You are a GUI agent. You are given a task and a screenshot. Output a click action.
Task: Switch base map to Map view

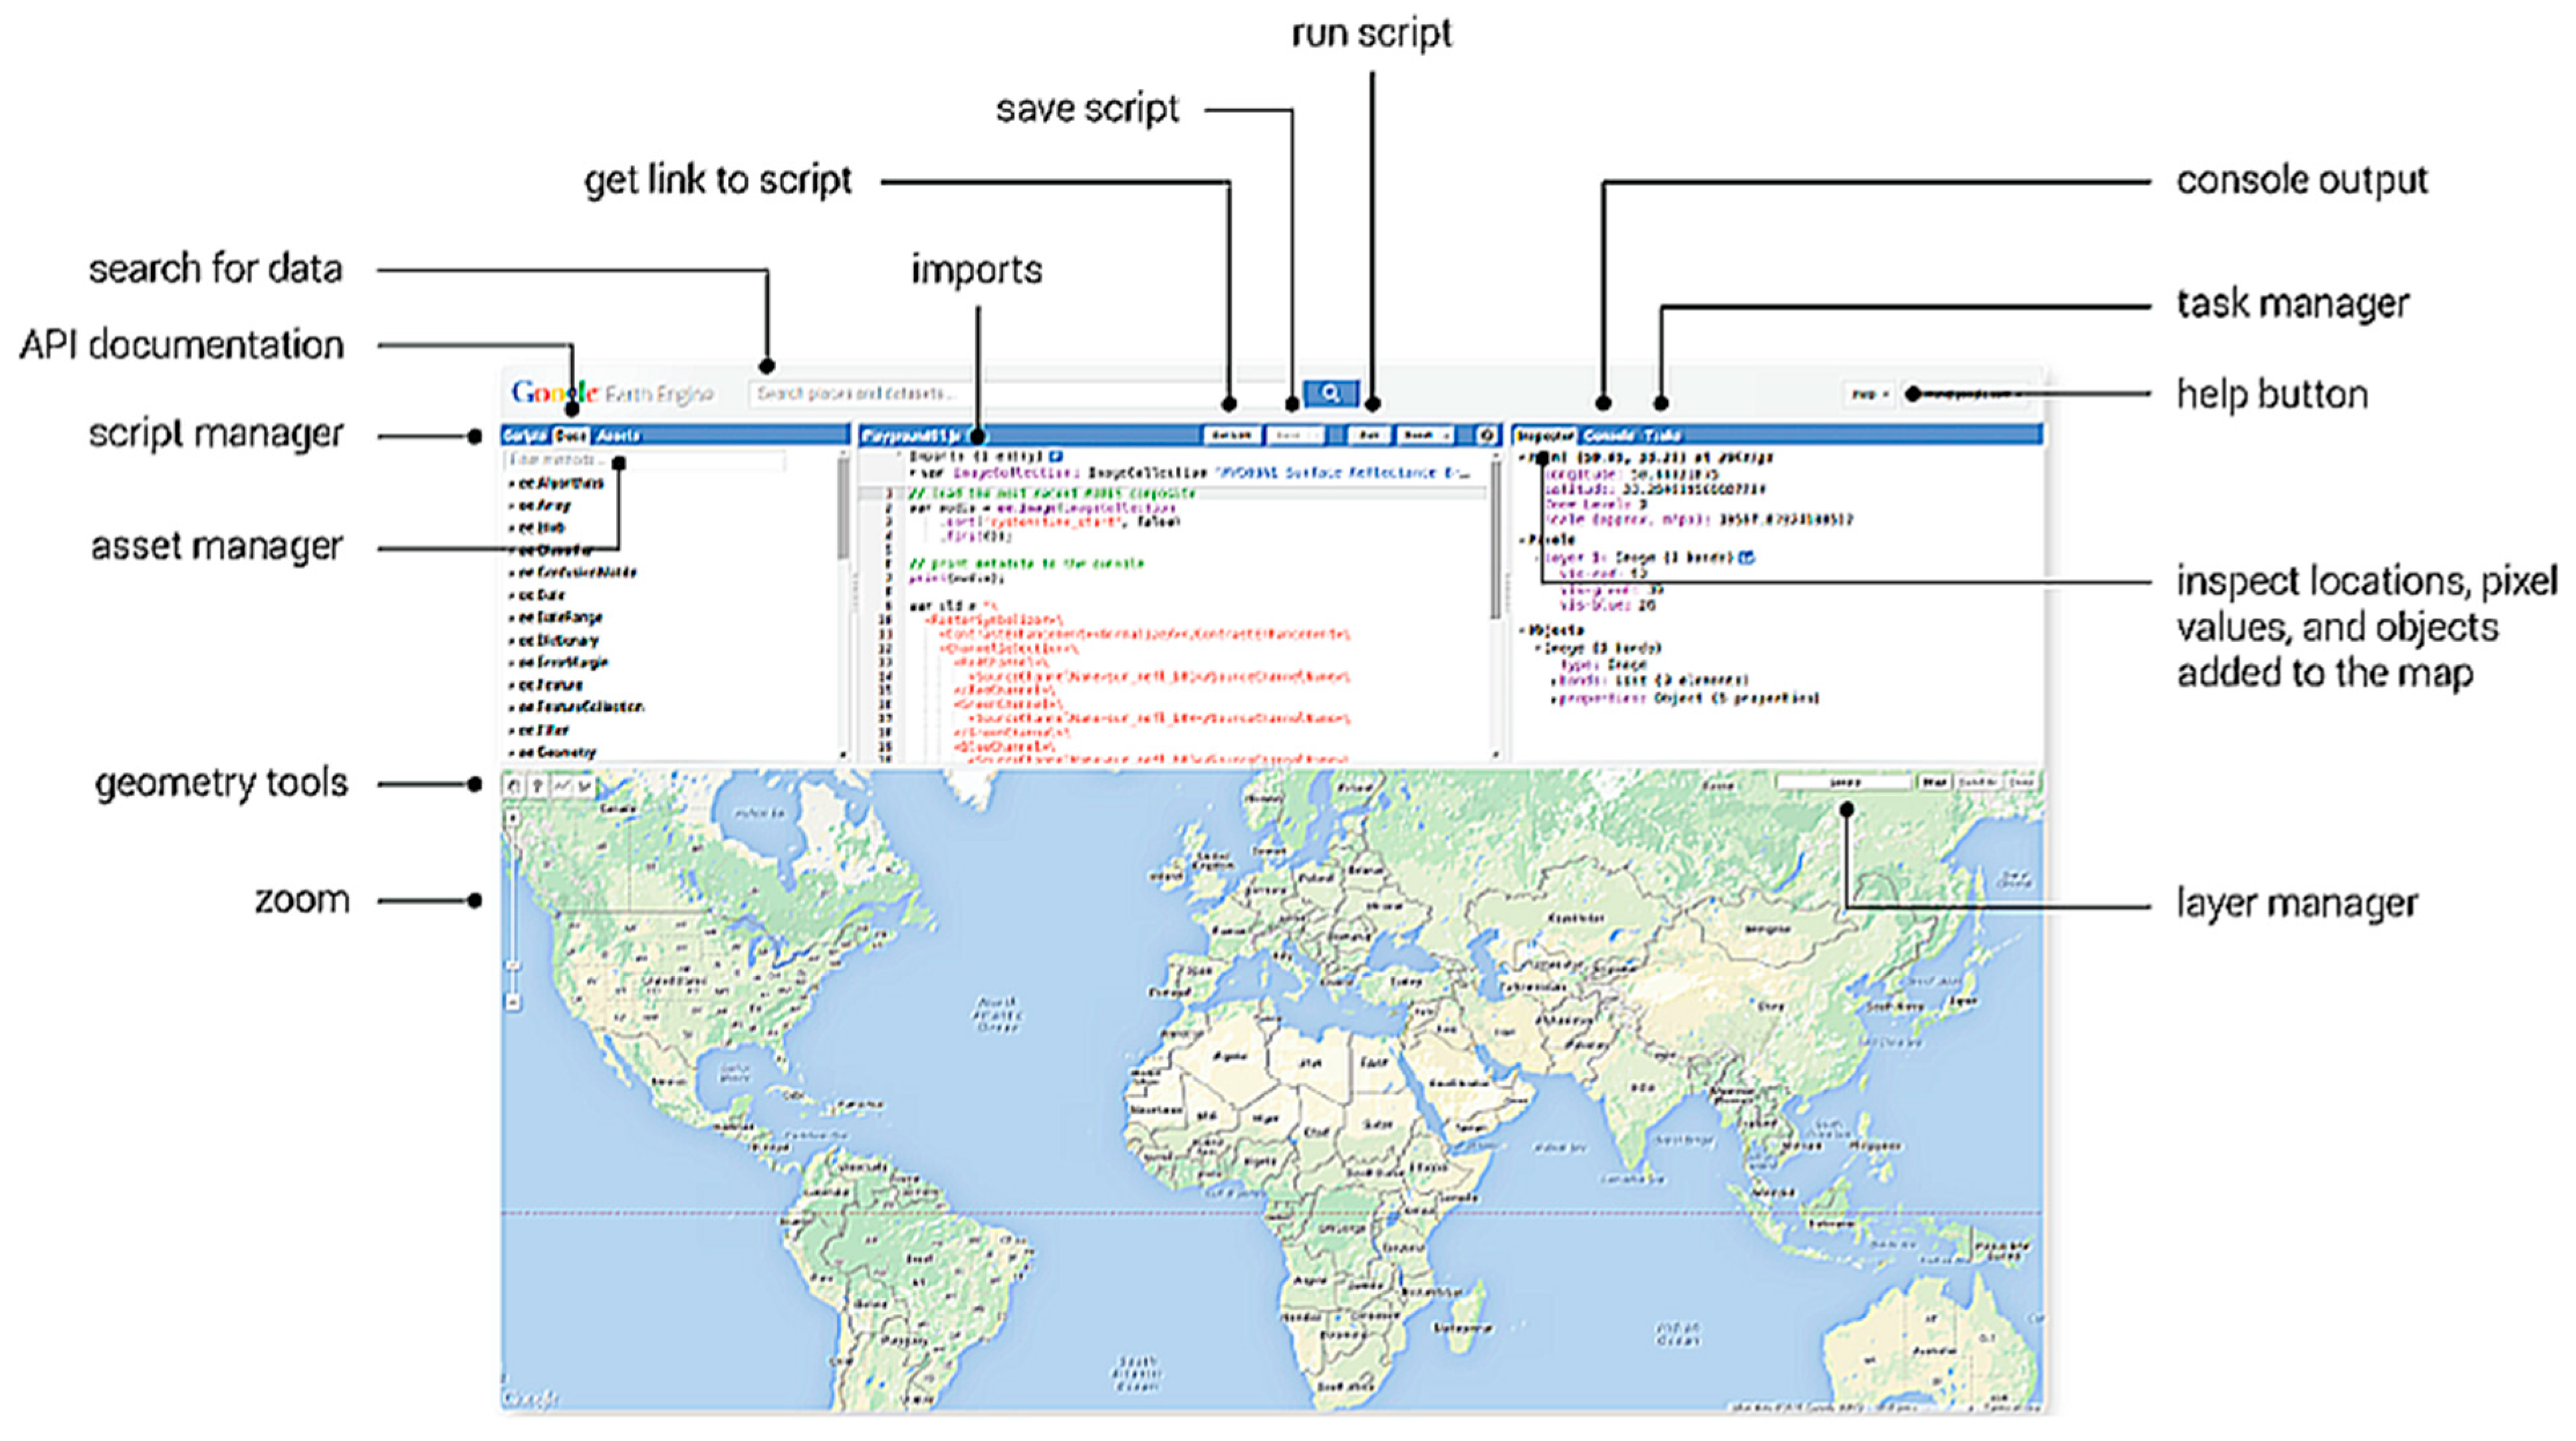click(1934, 782)
